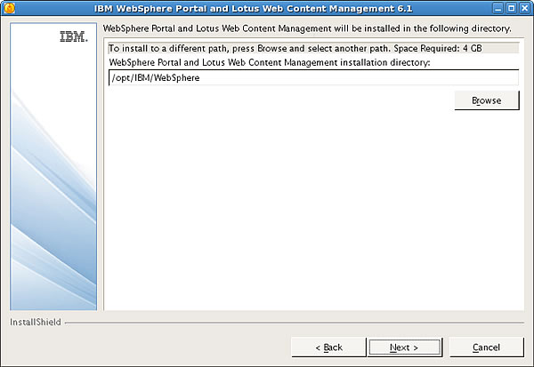Click the 'Space Required: 4 GB' text
The image size is (534, 367).
pos(438,48)
